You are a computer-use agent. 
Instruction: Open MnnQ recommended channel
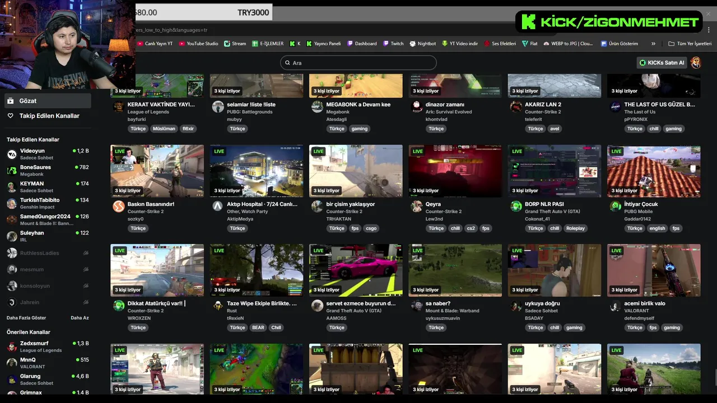coord(48,363)
